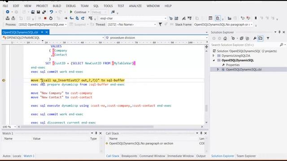Click the breakpoint margin current-statement arrow

(4, 80)
